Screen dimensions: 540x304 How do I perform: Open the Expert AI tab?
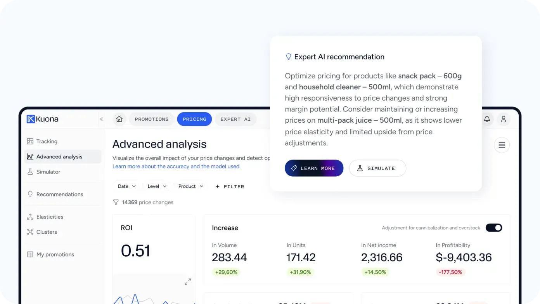click(x=235, y=119)
